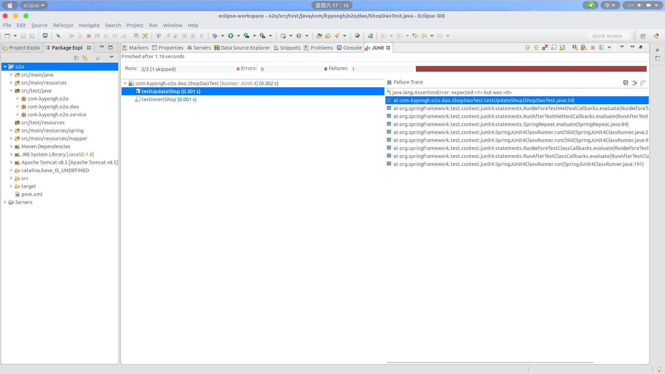
Task: Click the red test failure progress bar
Action: 531,69
